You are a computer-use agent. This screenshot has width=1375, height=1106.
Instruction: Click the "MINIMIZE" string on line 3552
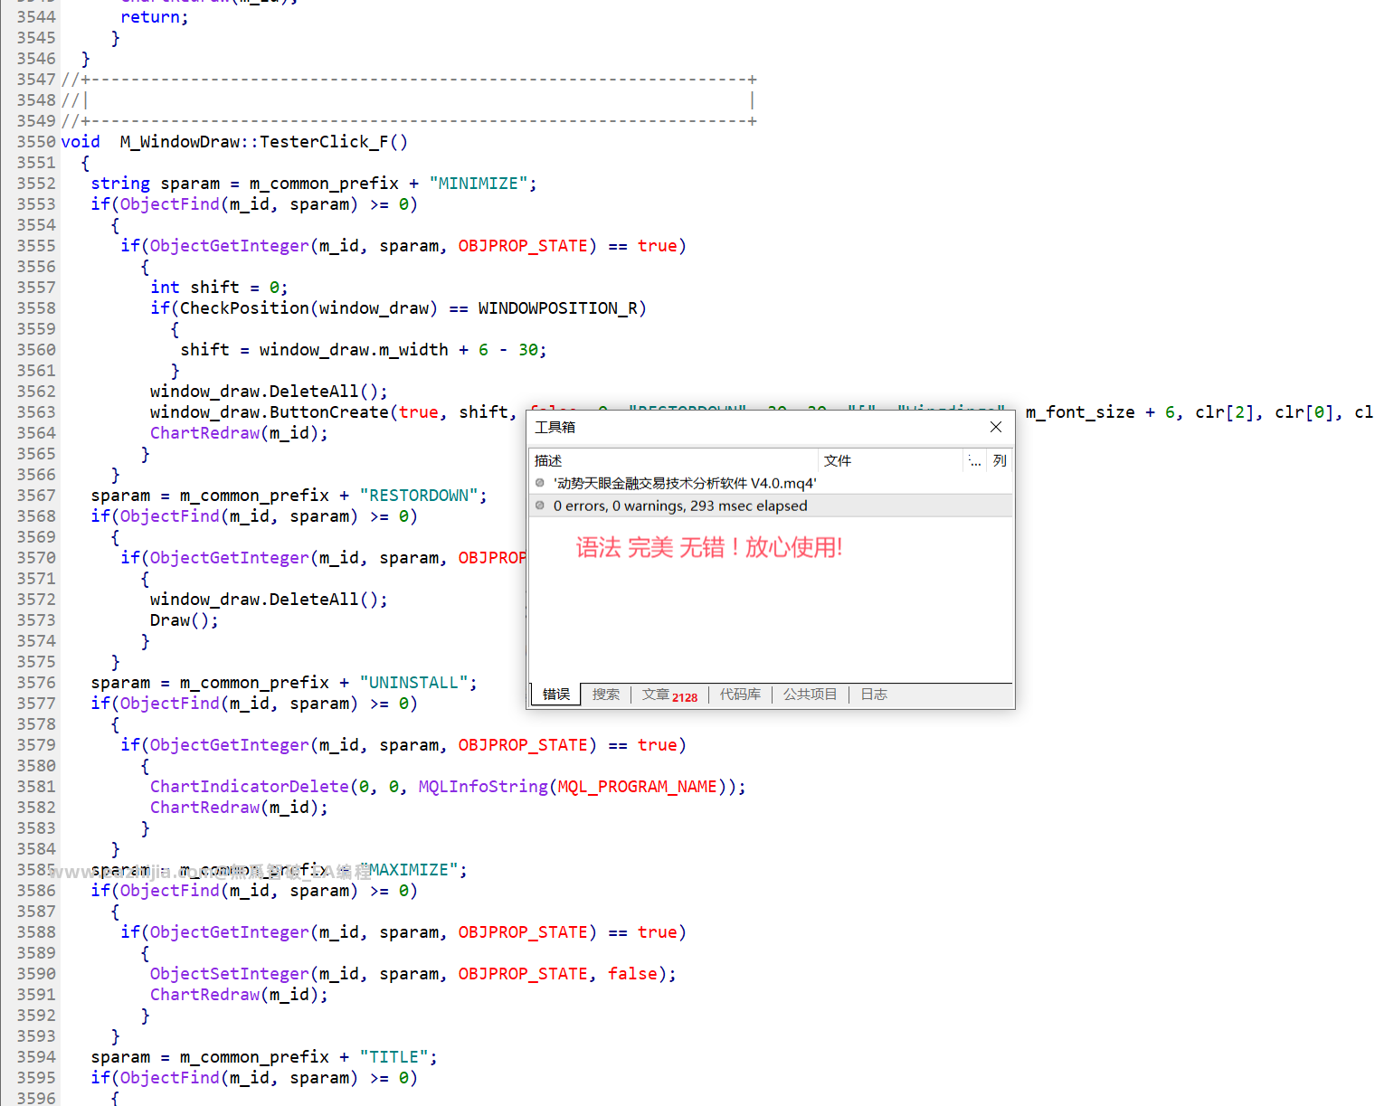click(478, 184)
